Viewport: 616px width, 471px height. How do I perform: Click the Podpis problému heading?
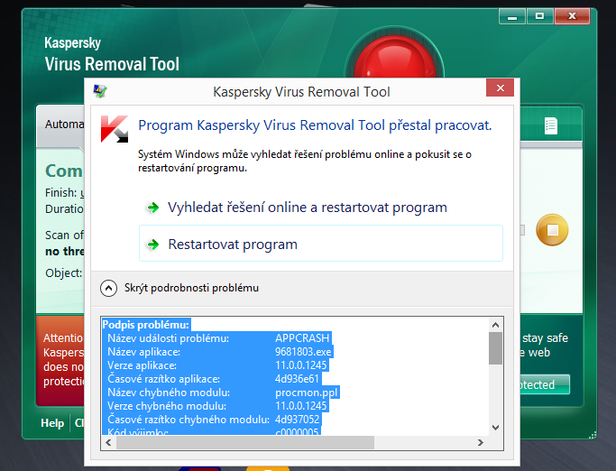coord(146,325)
